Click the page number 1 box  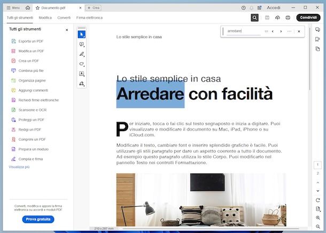click(x=317, y=165)
